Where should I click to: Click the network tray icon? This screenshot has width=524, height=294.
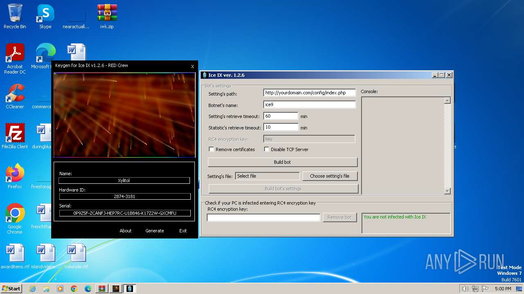point(475,289)
